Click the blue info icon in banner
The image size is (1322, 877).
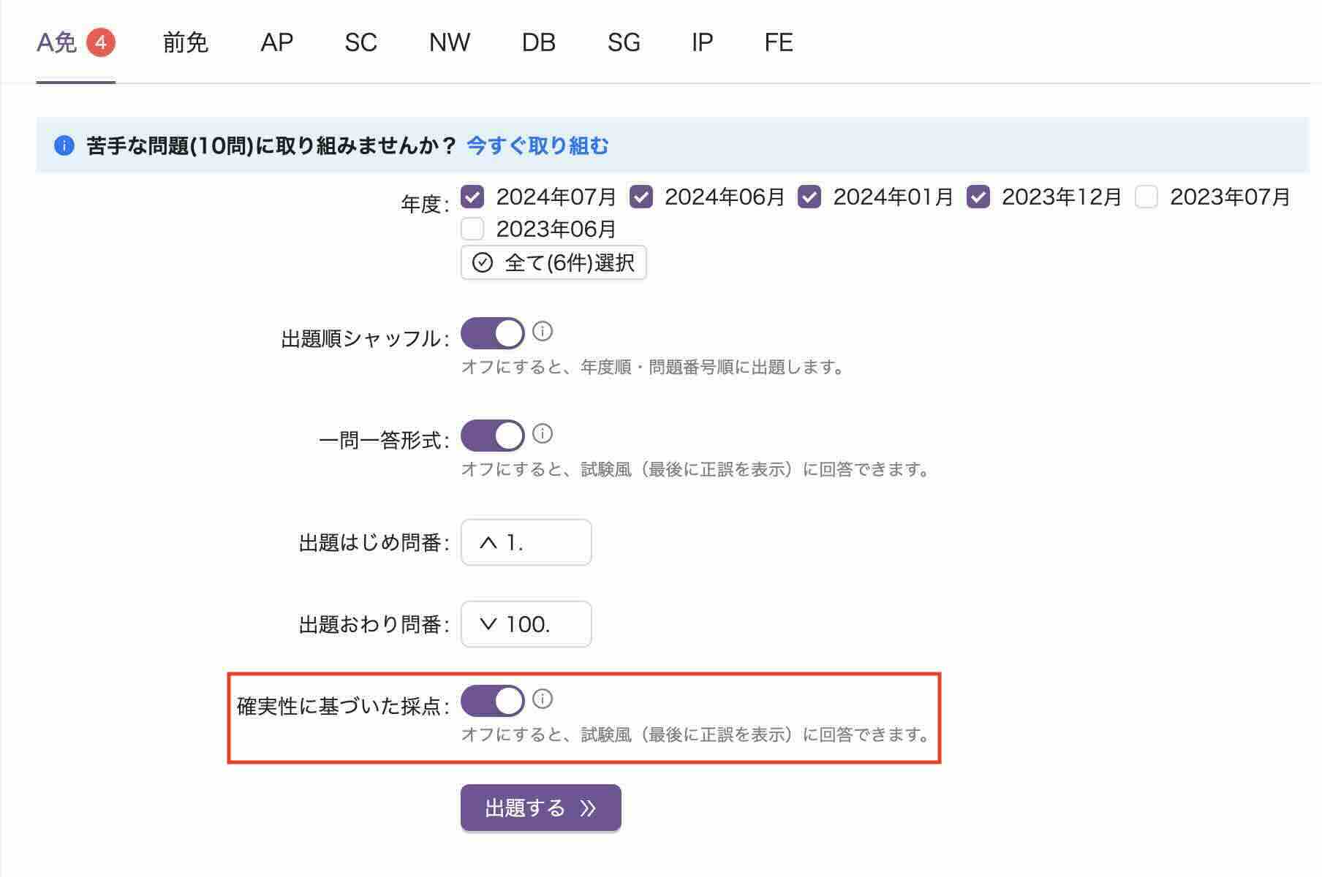click(64, 146)
